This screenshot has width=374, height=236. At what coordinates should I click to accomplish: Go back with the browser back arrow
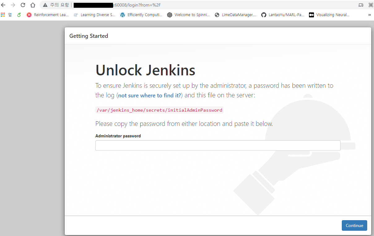tap(3, 5)
